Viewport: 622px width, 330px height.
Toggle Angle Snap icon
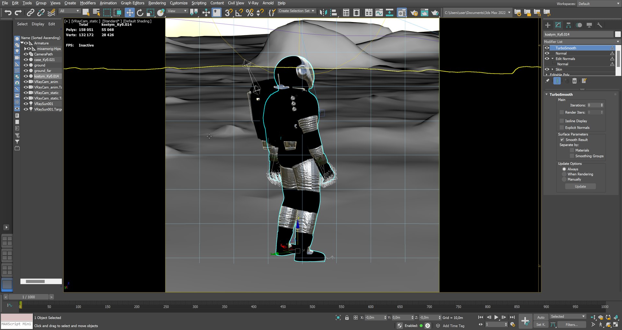(x=239, y=13)
